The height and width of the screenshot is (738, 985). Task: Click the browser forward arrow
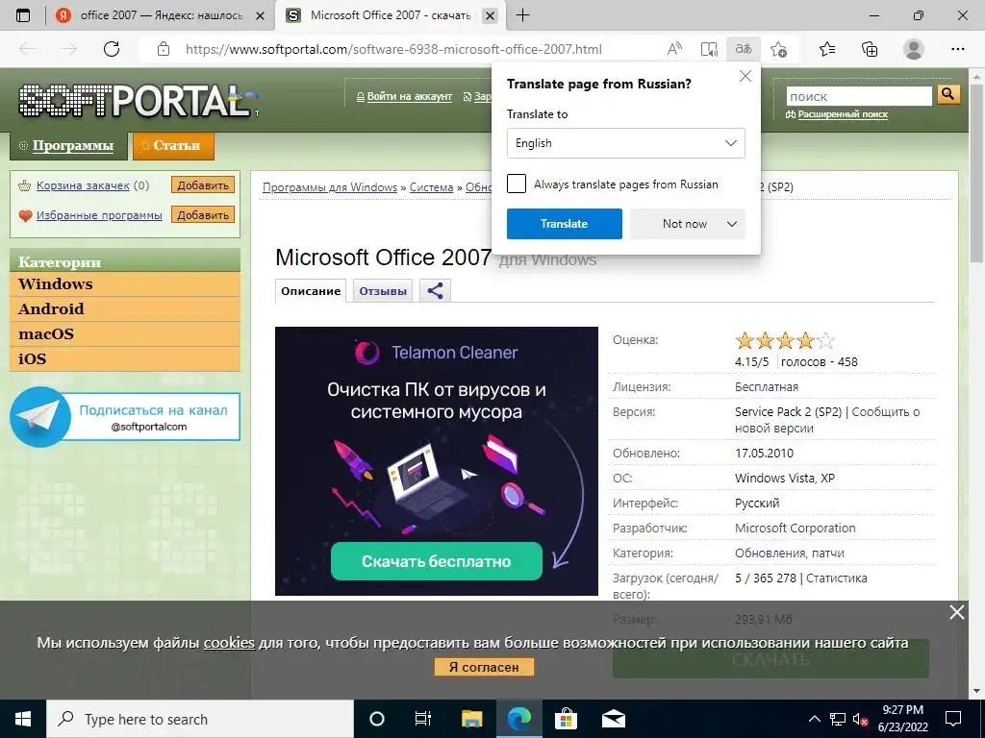click(69, 49)
